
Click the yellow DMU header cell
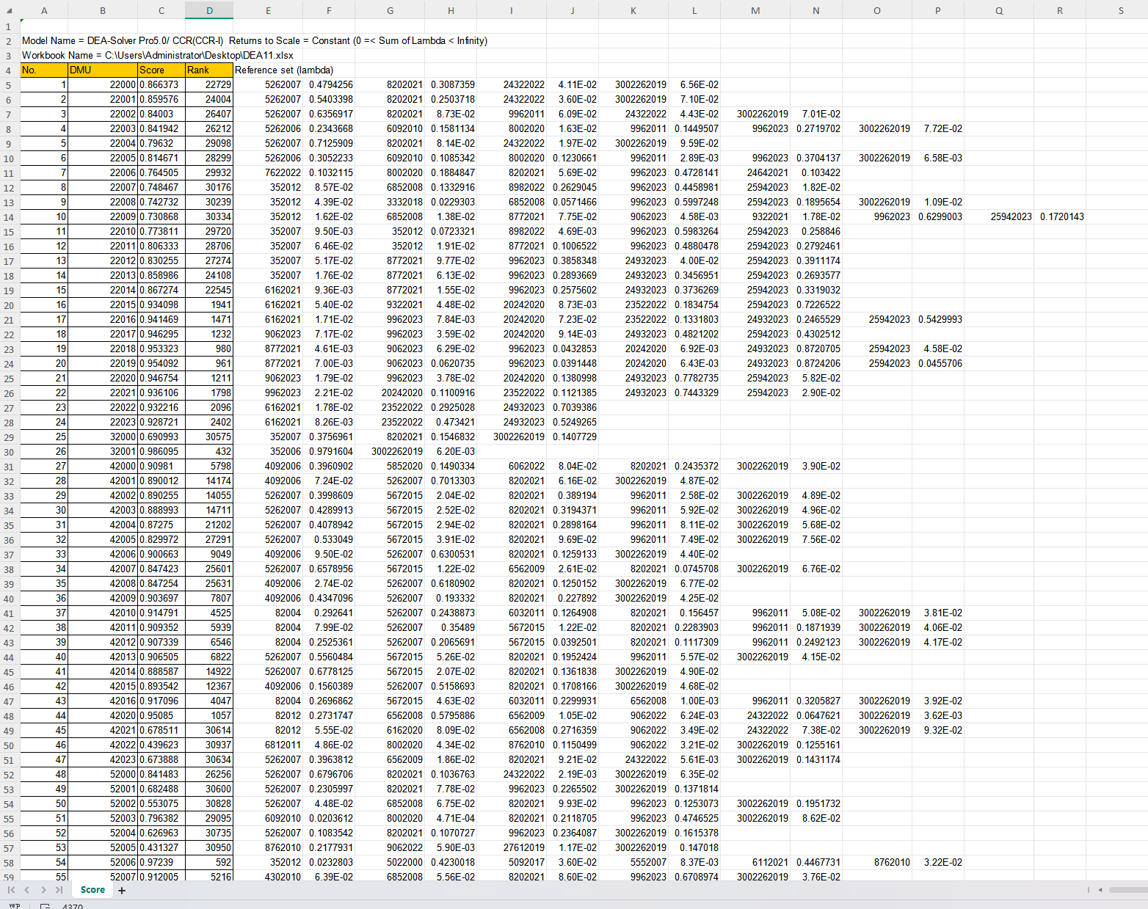coord(103,70)
